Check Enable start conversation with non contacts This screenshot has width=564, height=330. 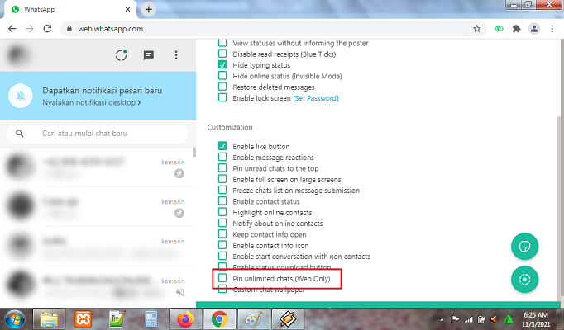click(x=222, y=256)
